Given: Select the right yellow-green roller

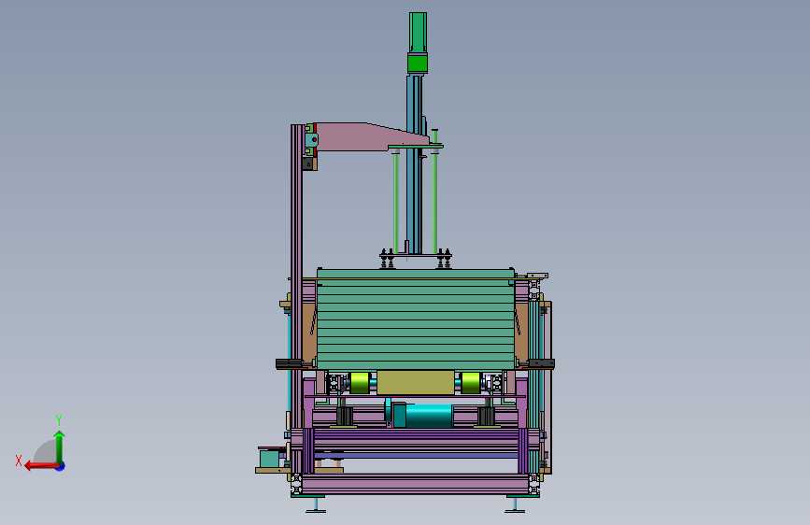Looking at the screenshot, I should coord(471,383).
